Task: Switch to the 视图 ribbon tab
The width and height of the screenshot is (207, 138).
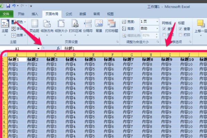Action: click(x=110, y=14)
